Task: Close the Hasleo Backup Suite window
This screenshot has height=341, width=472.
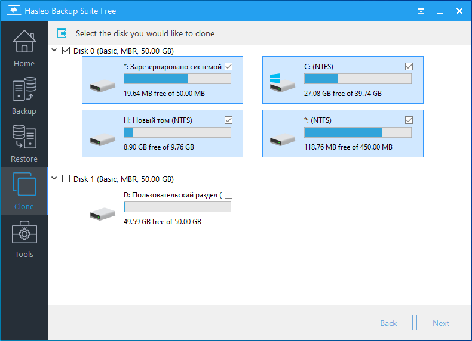Action: point(459,11)
